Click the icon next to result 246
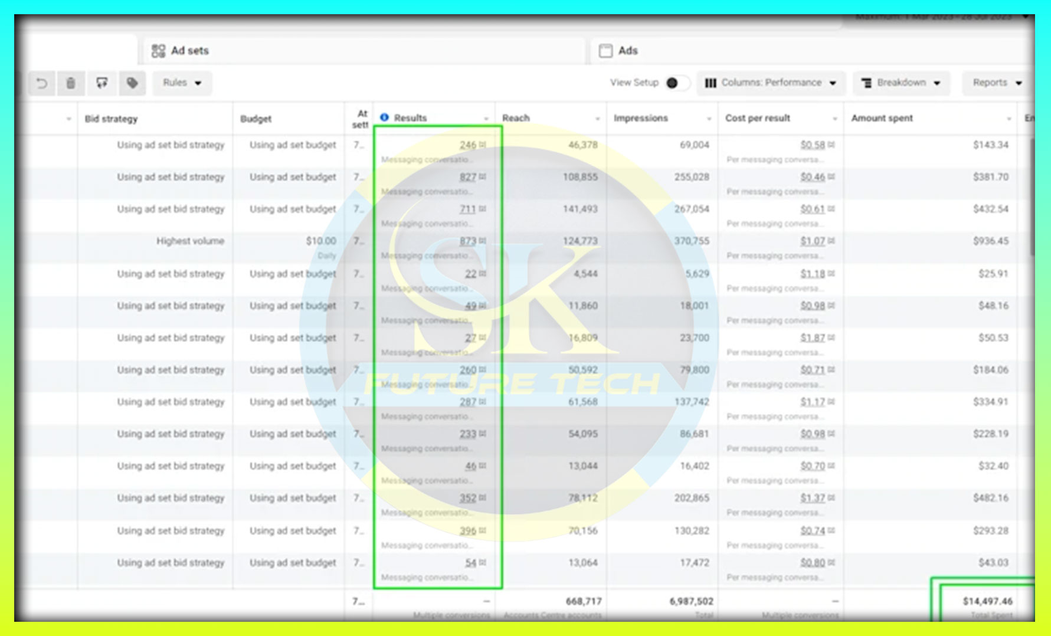Screen dimensions: 1051x636 tap(483, 145)
